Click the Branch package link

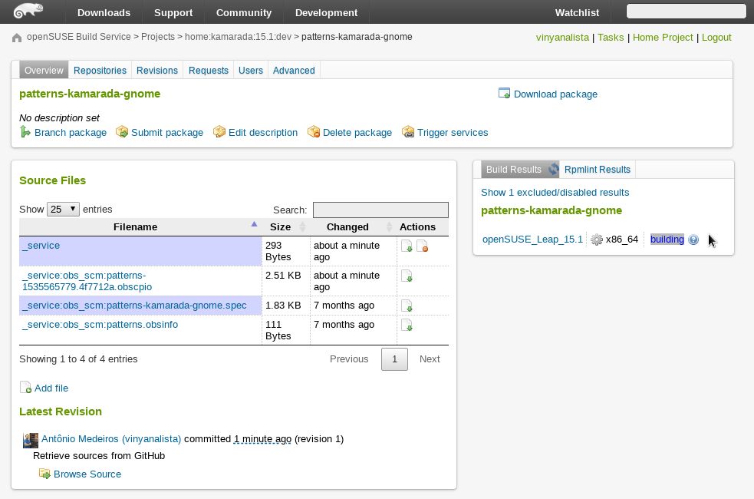click(x=71, y=132)
